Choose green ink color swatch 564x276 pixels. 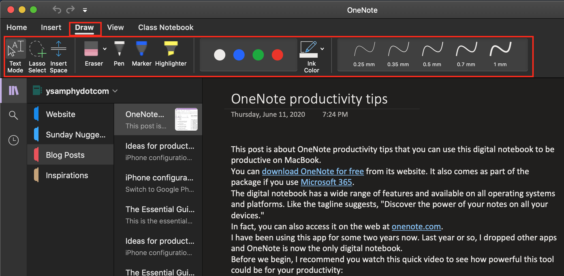[258, 55]
